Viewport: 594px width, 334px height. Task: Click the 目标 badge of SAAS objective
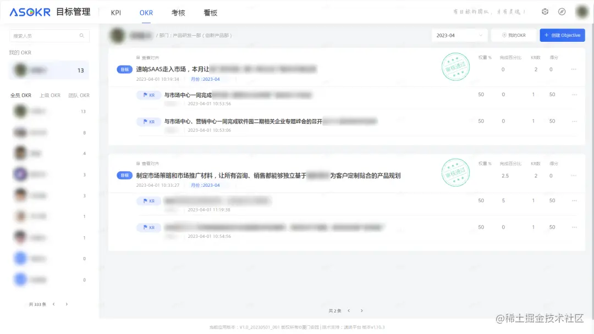pyautogui.click(x=125, y=69)
